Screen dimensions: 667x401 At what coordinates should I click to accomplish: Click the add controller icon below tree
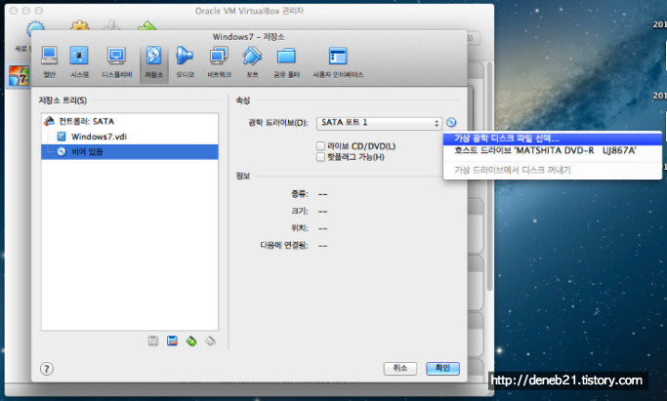[153, 341]
